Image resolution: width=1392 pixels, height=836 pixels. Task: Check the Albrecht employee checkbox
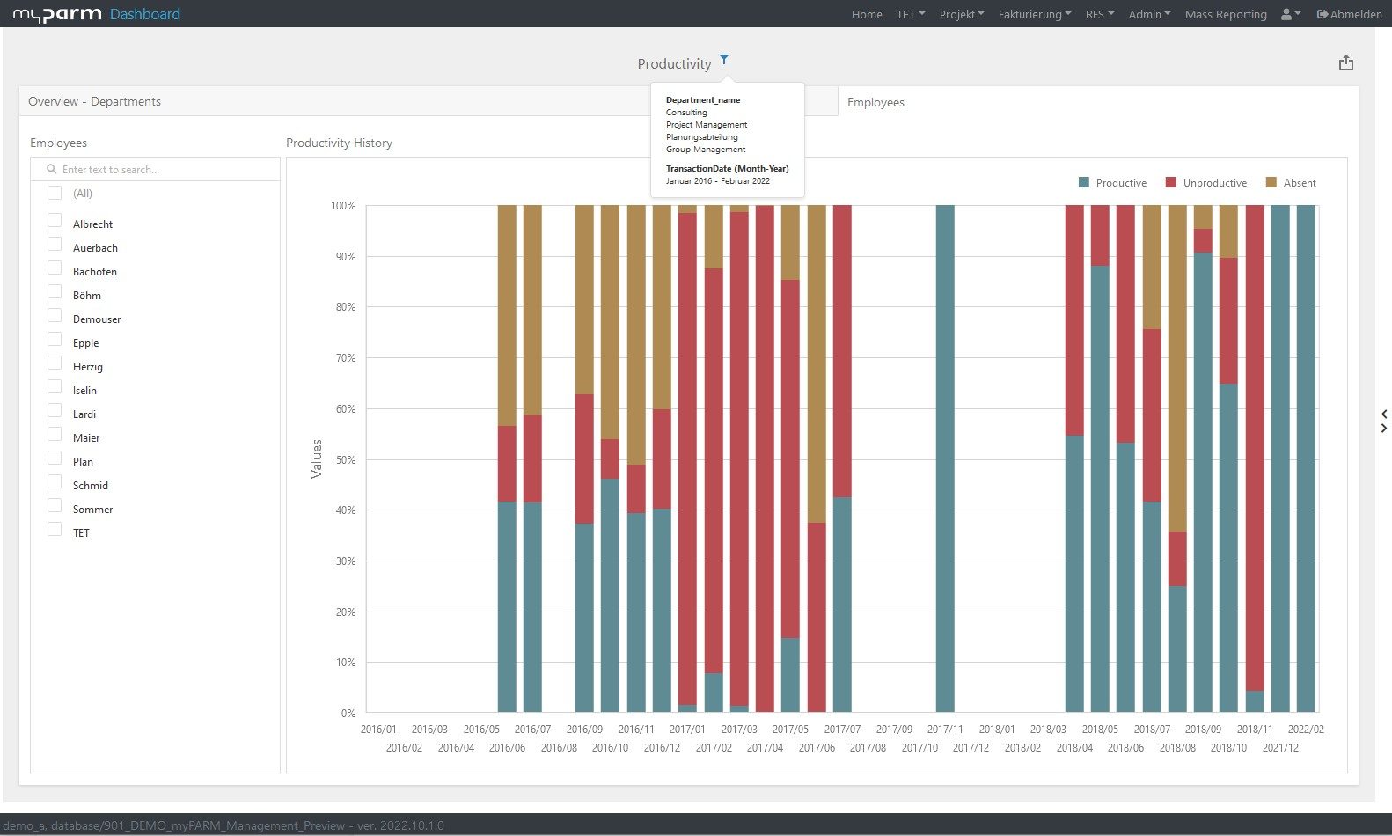point(55,221)
